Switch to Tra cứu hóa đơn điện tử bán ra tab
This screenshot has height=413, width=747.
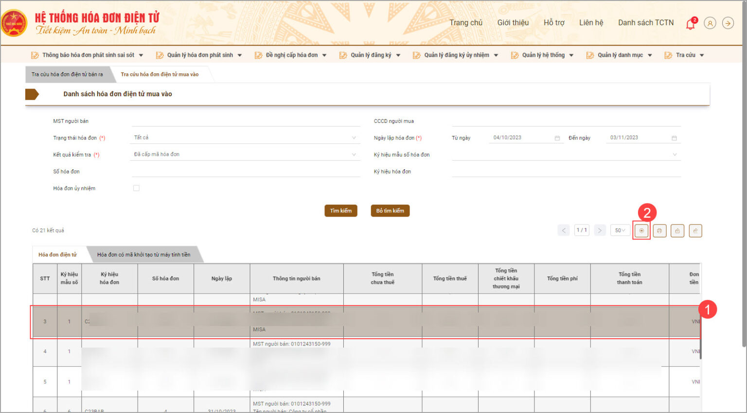coord(67,74)
